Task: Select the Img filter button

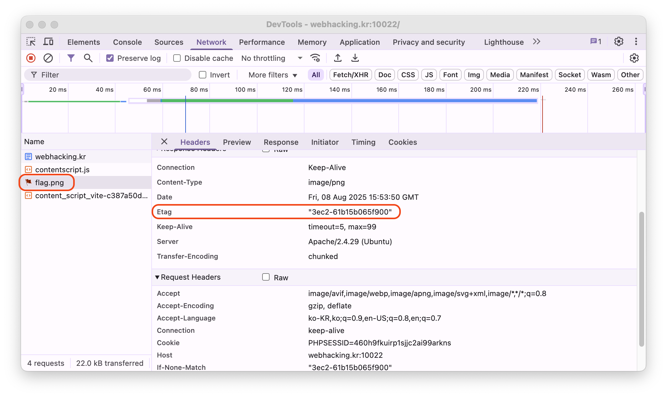Action: tap(474, 75)
